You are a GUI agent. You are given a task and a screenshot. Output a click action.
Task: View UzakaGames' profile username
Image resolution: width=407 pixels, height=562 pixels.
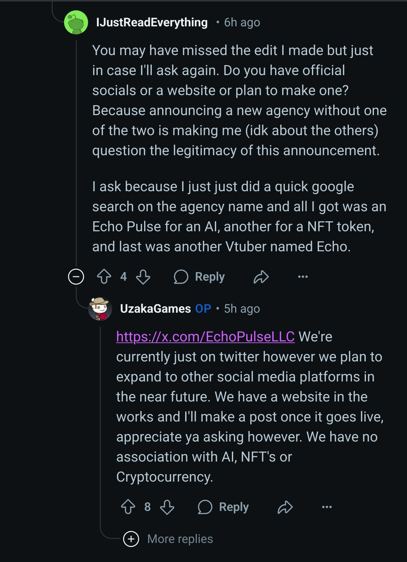pos(155,309)
